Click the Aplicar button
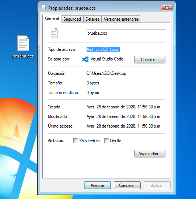The image size is (196, 205). 157,185
